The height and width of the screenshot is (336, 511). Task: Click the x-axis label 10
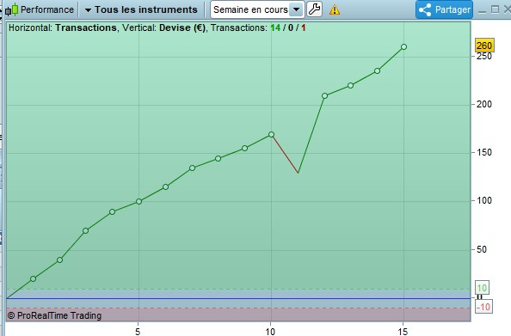tap(270, 332)
